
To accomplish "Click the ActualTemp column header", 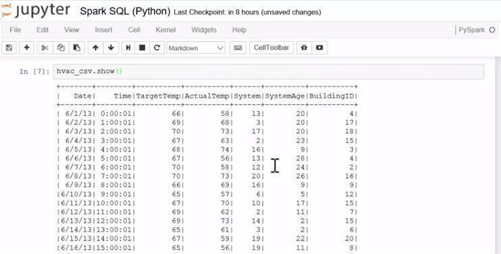I will [x=207, y=96].
